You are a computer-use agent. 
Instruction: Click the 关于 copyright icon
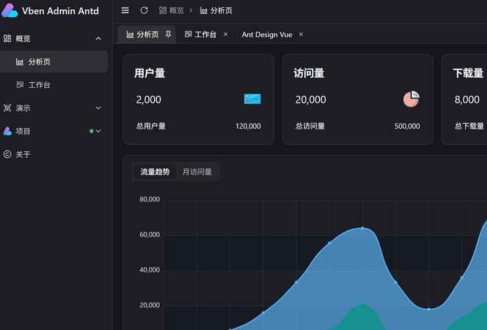(x=7, y=154)
